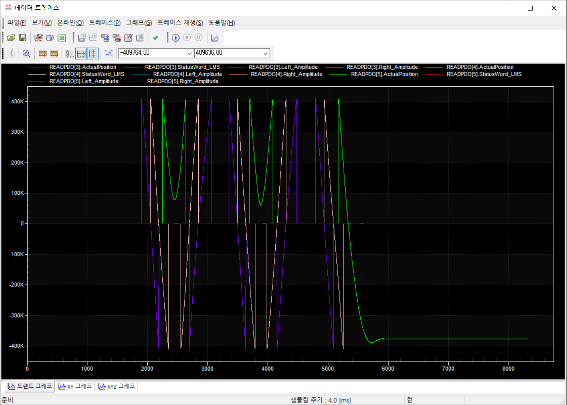Switch to the XYZ 그래프 tab
This screenshot has height=405, width=567.
coord(117,386)
